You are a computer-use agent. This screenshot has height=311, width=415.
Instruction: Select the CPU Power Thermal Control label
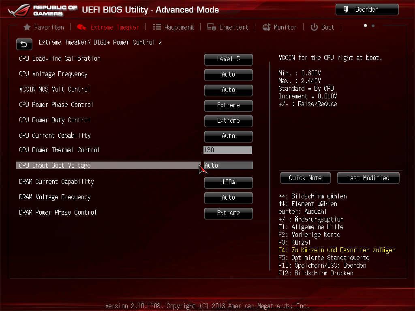click(59, 150)
